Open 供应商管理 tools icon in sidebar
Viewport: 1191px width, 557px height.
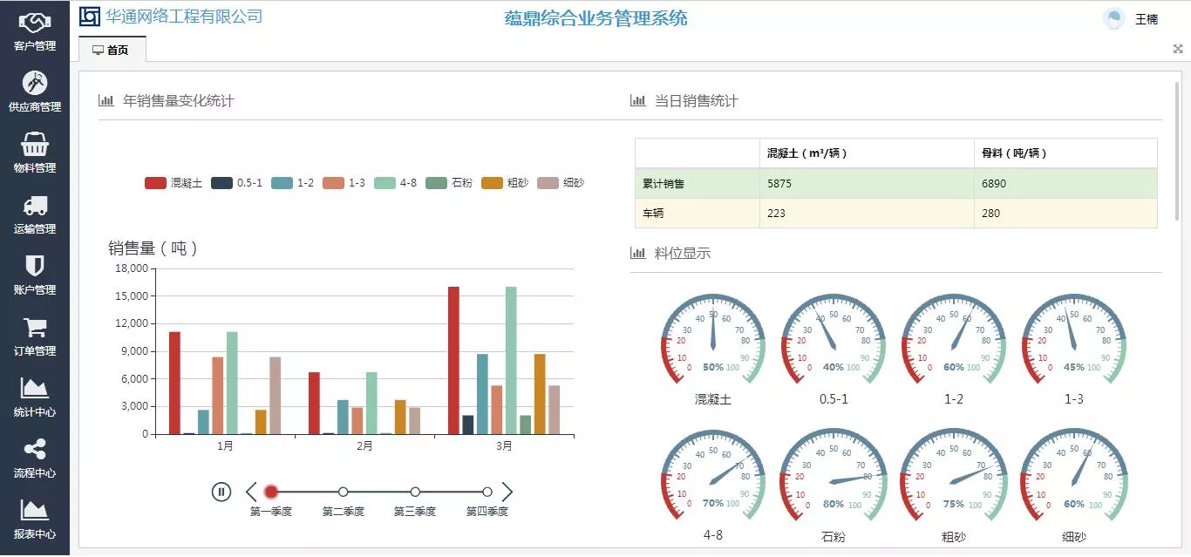[35, 83]
